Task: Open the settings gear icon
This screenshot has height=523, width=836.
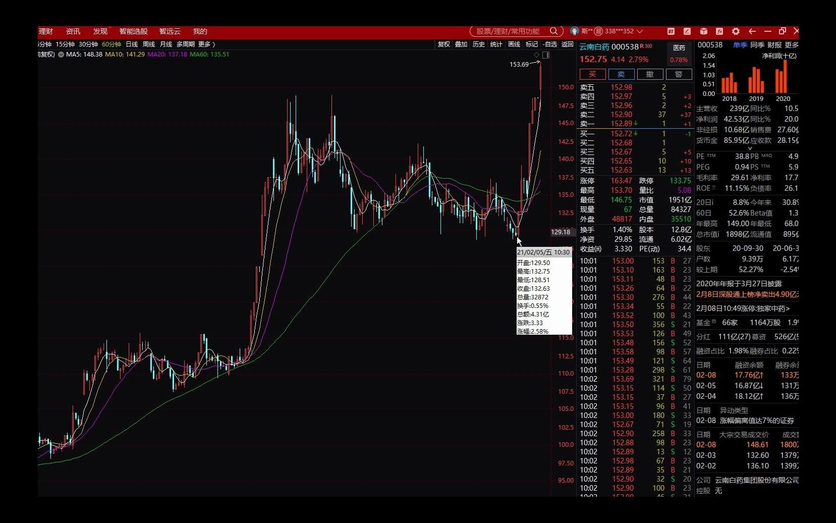Action: pos(736,31)
